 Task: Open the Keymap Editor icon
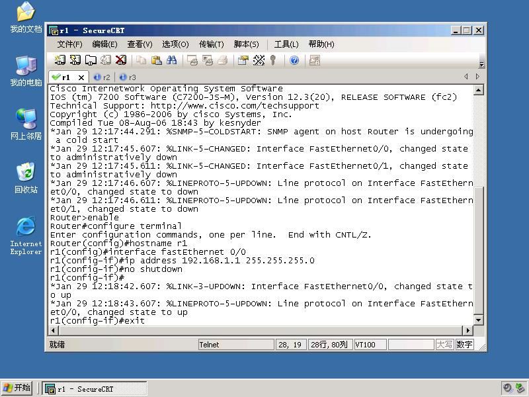click(x=259, y=60)
